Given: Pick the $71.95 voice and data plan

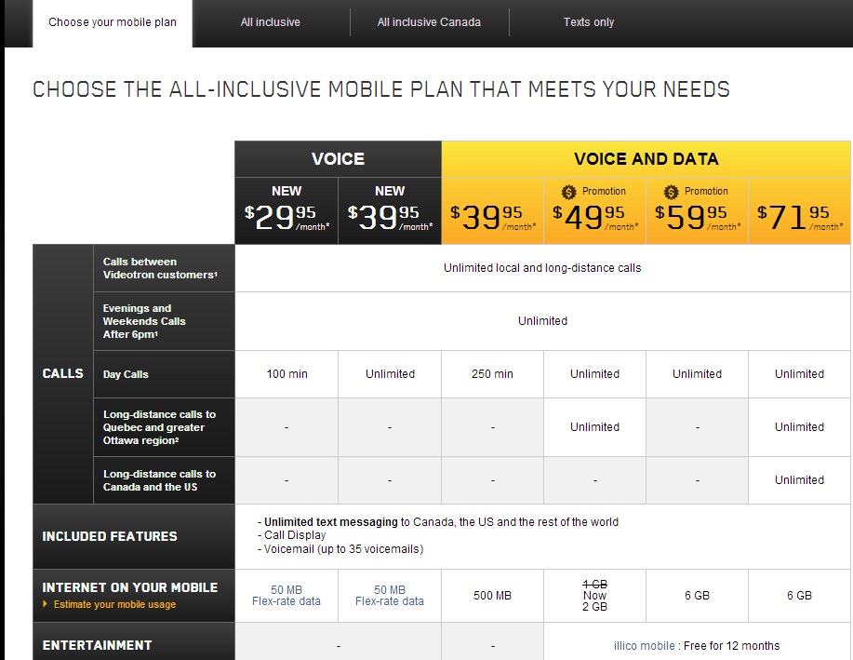Looking at the screenshot, I should (800, 210).
